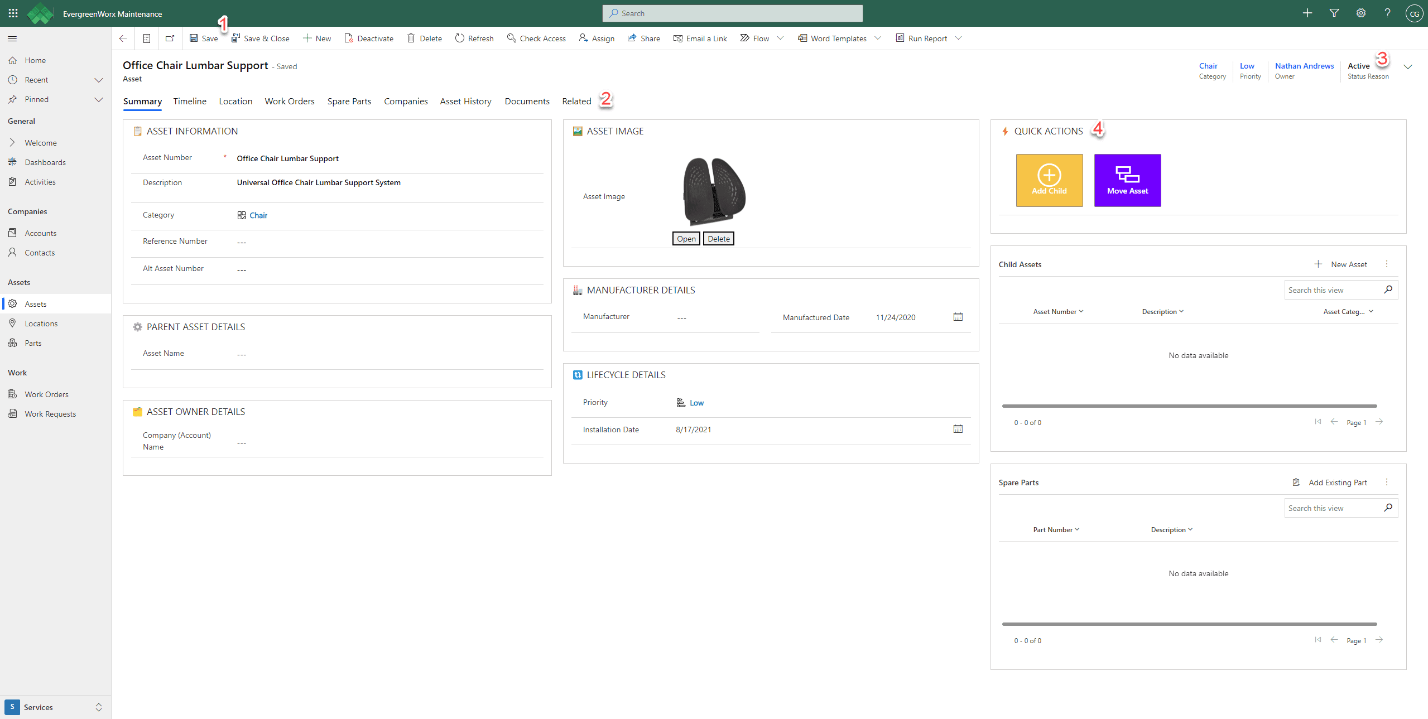Click the Child Assets search magnifier
The width and height of the screenshot is (1428, 719).
pos(1388,289)
